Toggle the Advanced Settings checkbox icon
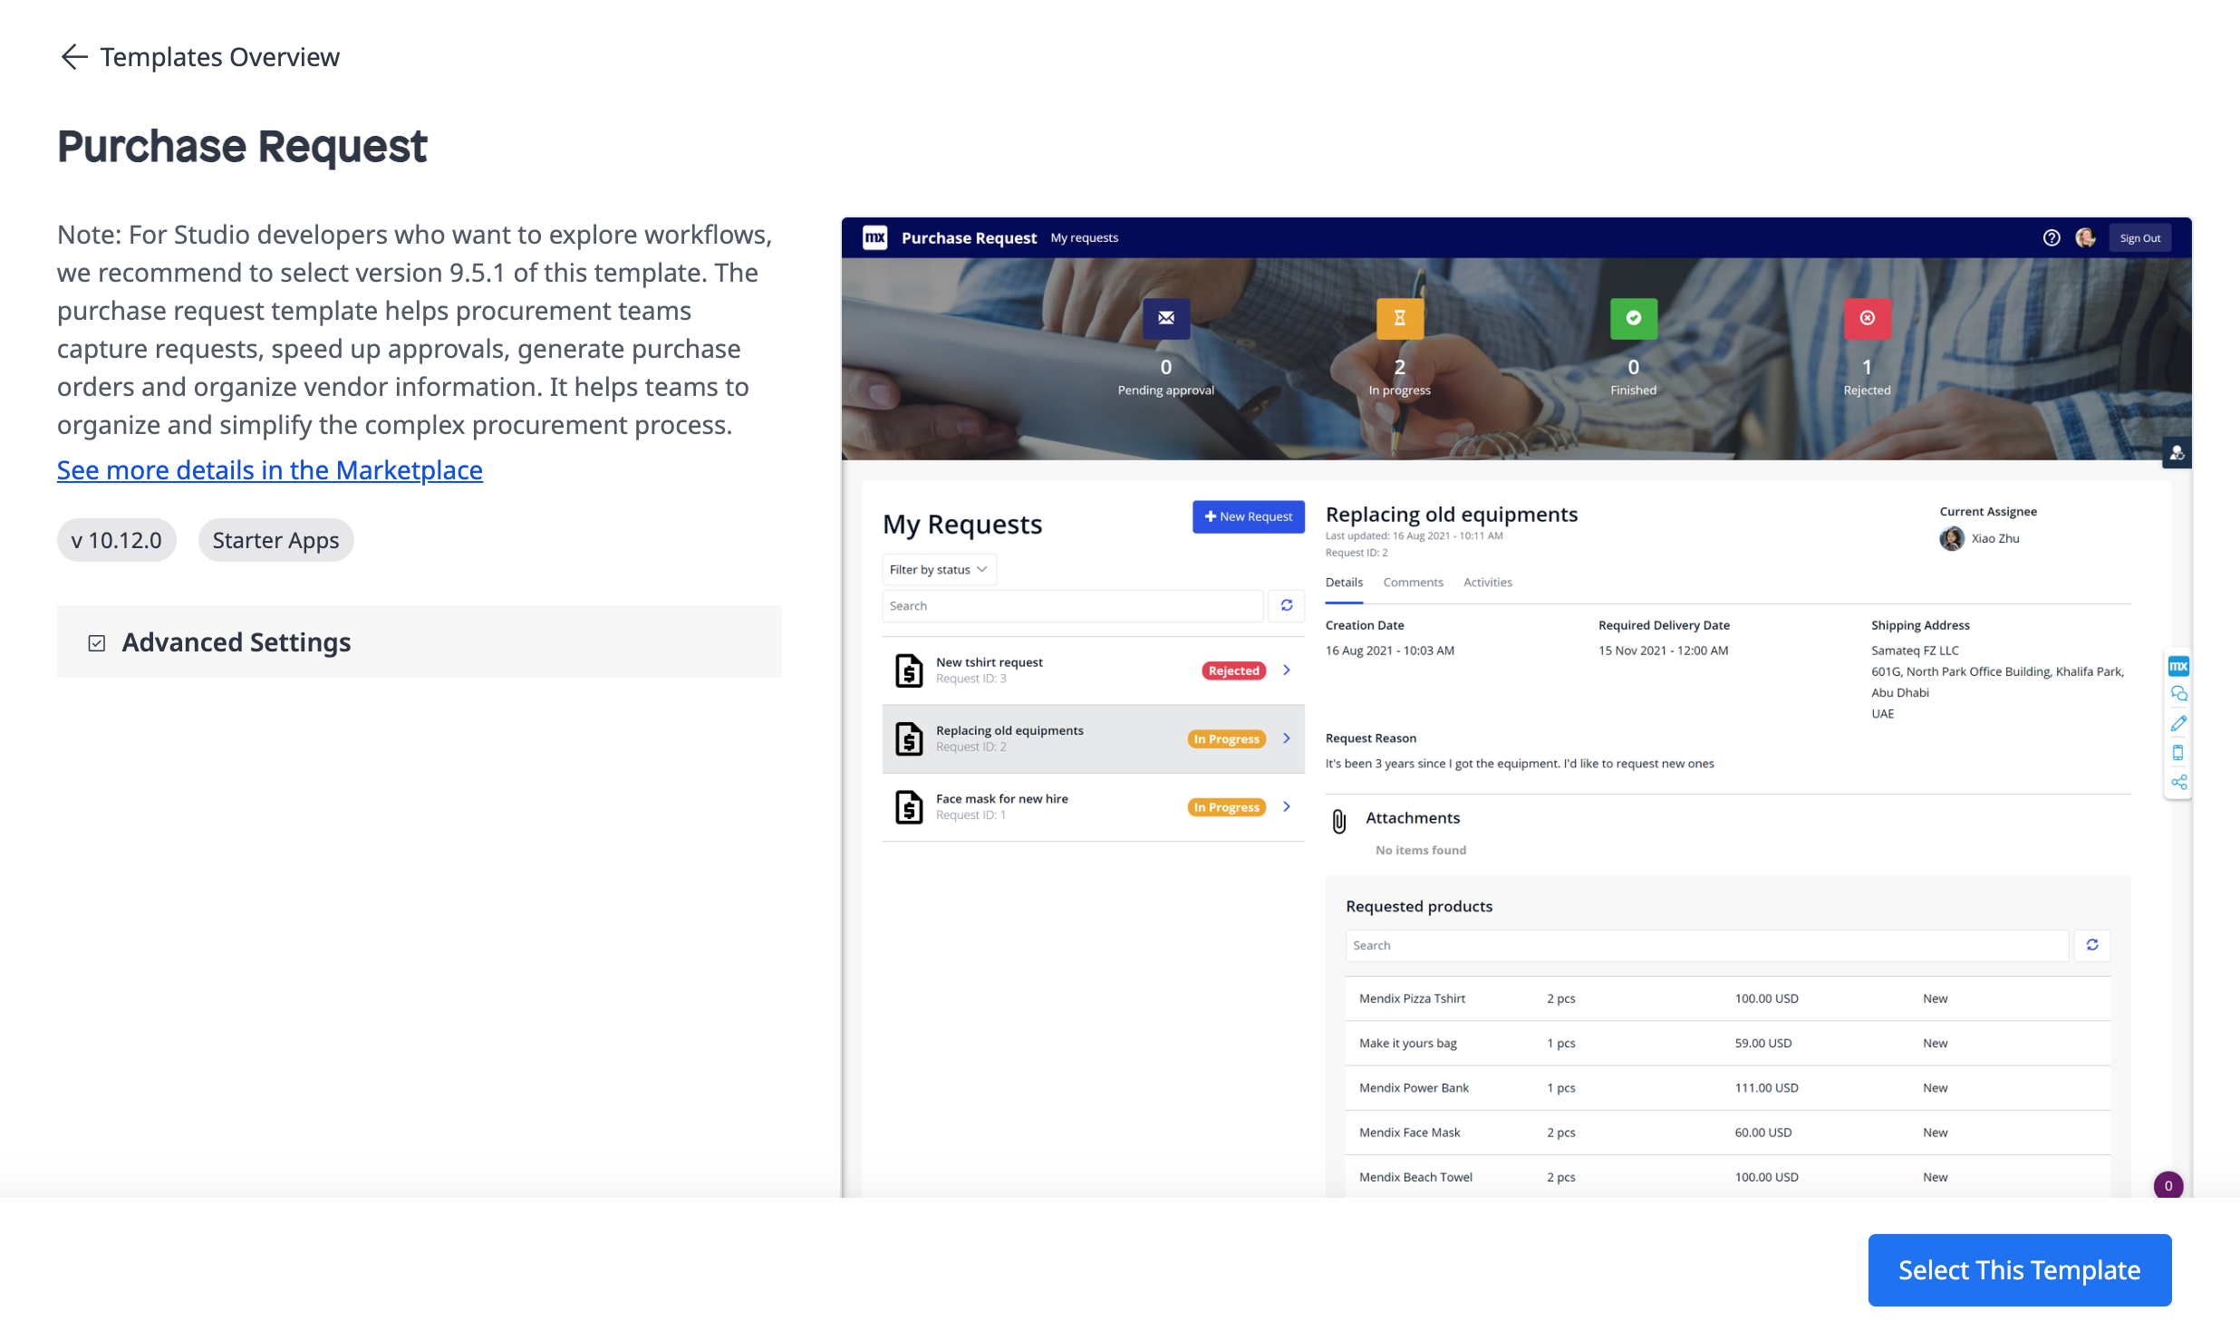Screen dimensions: 2240x1321 [97, 643]
